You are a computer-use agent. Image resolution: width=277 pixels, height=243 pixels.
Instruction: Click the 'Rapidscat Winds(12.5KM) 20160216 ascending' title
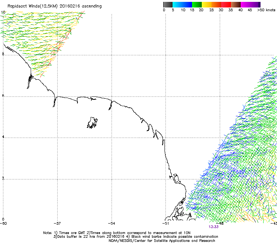pyautogui.click(x=55, y=6)
